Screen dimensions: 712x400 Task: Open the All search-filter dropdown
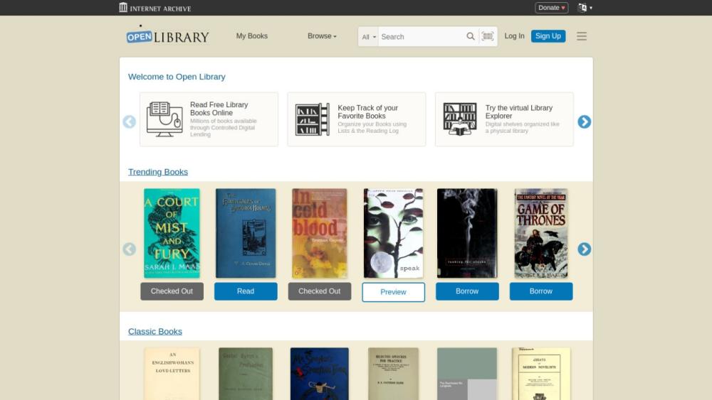[x=369, y=37]
